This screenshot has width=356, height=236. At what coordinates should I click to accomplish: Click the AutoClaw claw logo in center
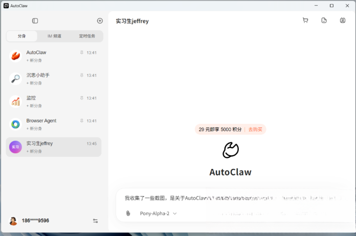(x=231, y=150)
